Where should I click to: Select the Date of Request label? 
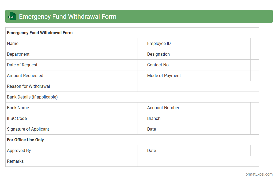tap(22, 65)
